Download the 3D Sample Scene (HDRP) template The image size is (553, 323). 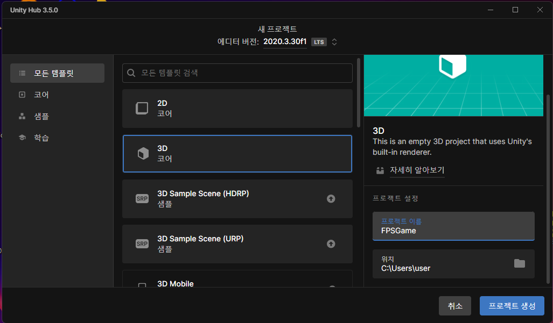pyautogui.click(x=331, y=199)
